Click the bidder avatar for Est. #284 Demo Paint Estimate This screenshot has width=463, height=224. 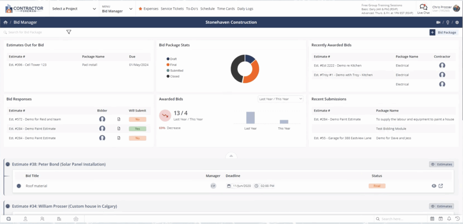tap(102, 129)
